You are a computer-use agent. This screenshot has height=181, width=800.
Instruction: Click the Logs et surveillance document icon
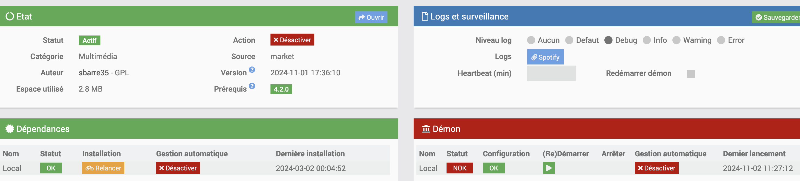pos(424,17)
